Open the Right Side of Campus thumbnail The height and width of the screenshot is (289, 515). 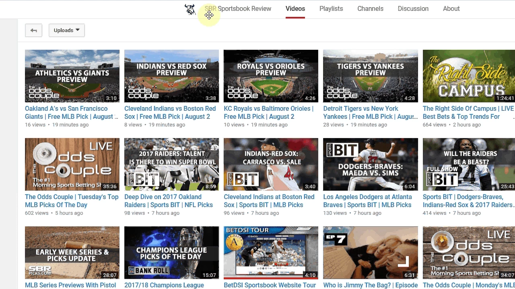pyautogui.click(x=469, y=76)
